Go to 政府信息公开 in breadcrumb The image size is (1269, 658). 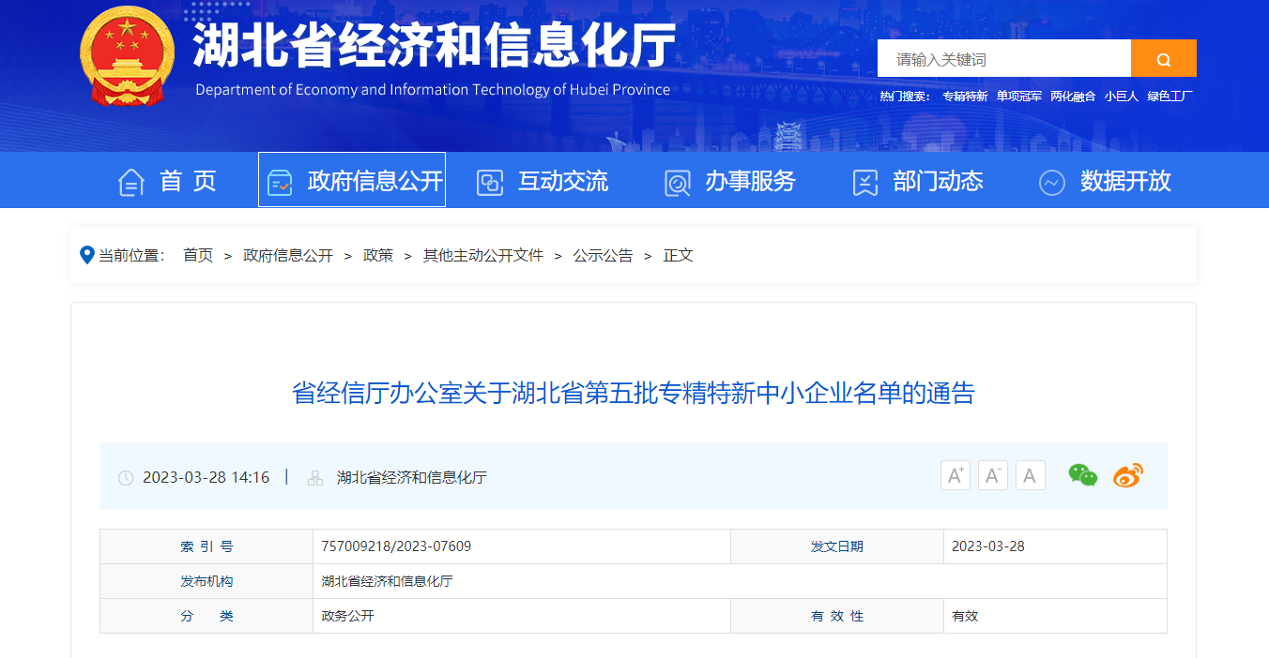[x=288, y=255]
